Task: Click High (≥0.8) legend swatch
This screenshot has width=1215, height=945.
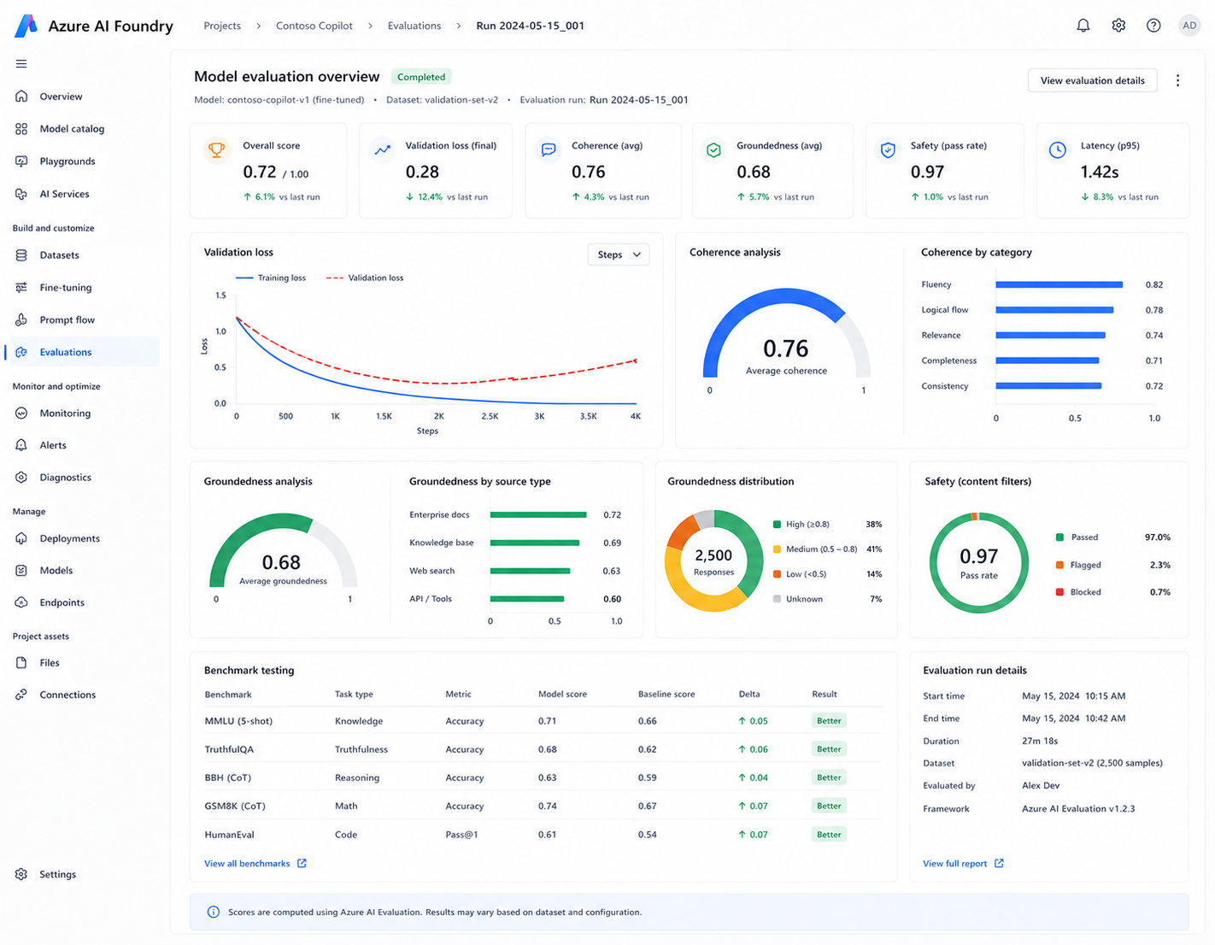Action: coord(777,525)
